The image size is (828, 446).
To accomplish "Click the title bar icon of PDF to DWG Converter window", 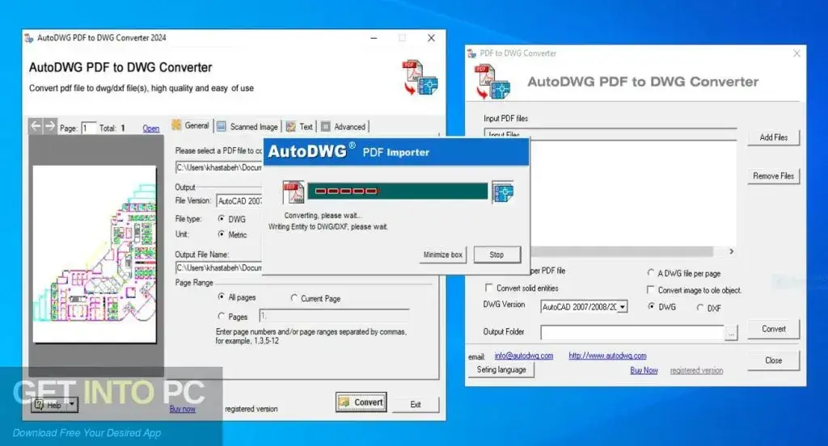I will [x=471, y=53].
